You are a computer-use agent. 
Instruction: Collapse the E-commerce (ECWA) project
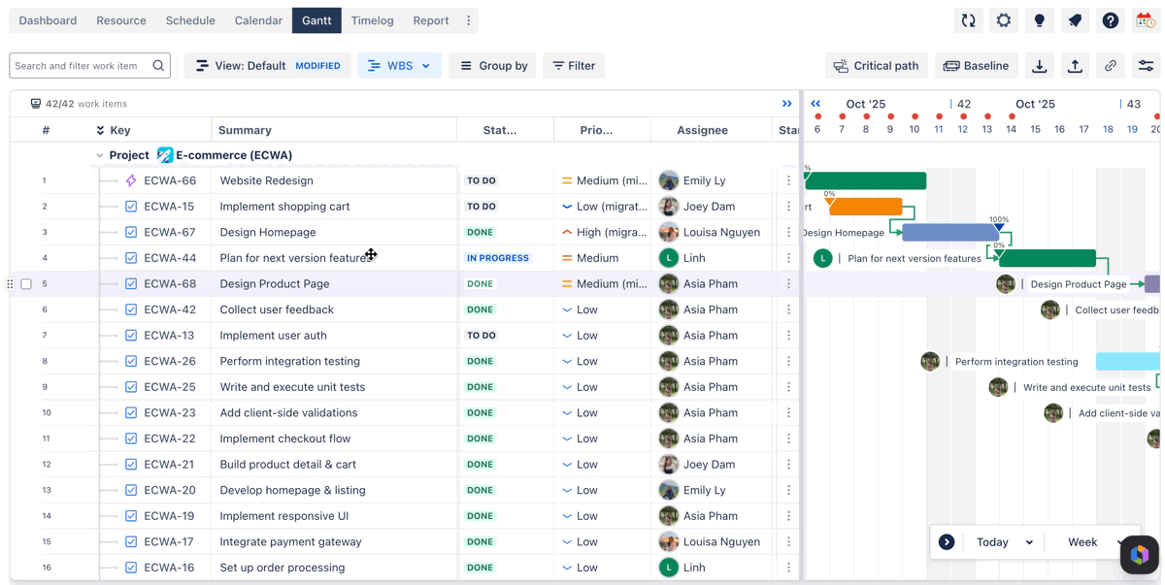pos(99,155)
